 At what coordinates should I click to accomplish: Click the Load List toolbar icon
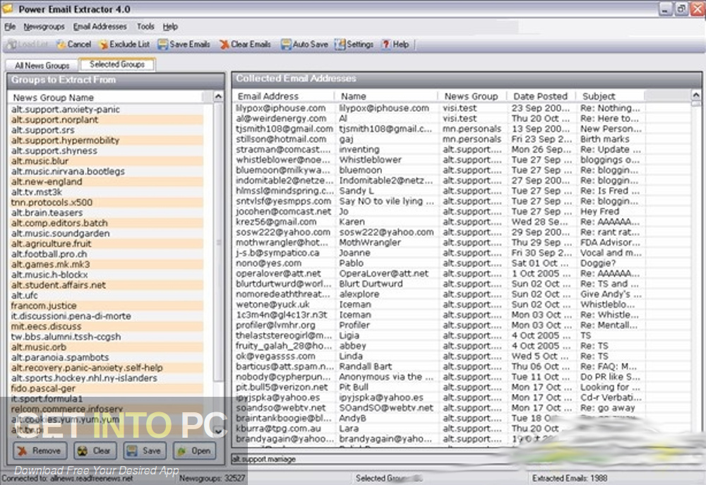[x=27, y=44]
